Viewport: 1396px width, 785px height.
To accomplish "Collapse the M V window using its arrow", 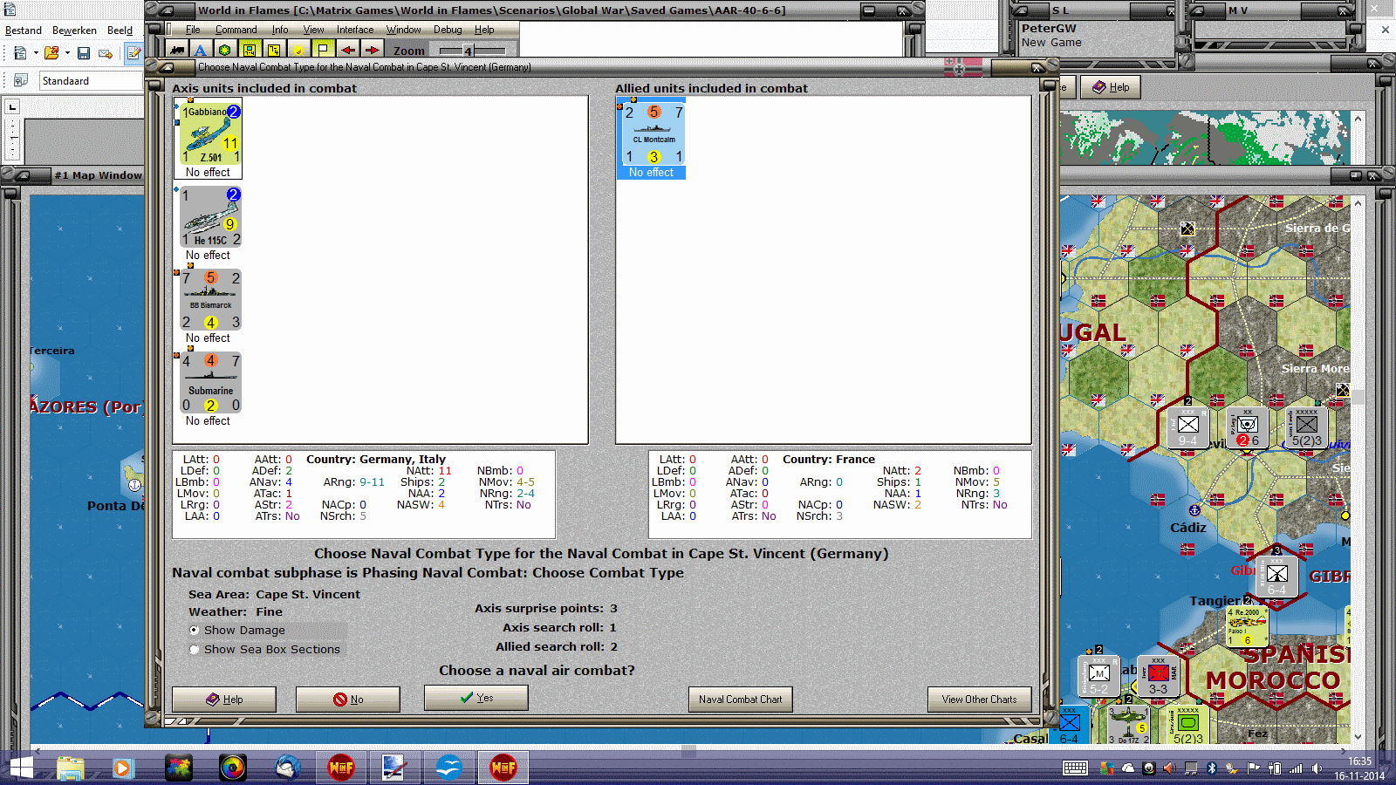I will click(x=1198, y=10).
